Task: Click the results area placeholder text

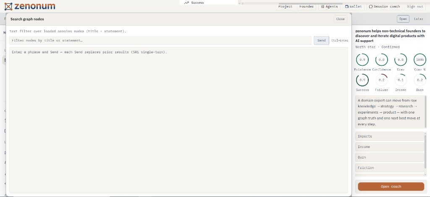Action: (x=89, y=52)
